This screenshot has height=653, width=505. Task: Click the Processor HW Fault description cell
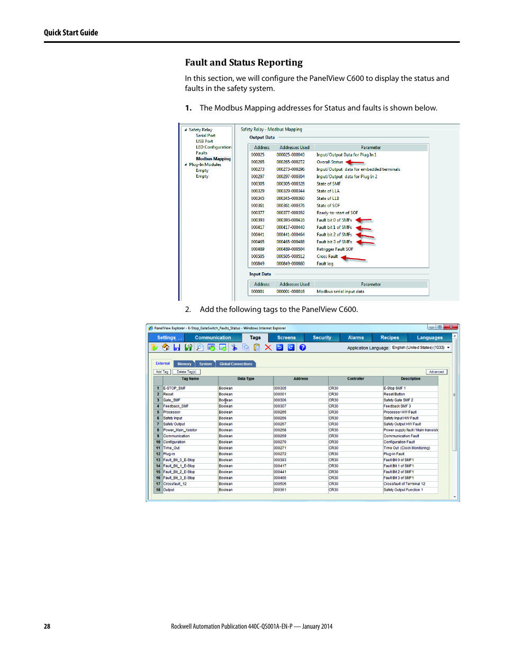click(x=411, y=412)
